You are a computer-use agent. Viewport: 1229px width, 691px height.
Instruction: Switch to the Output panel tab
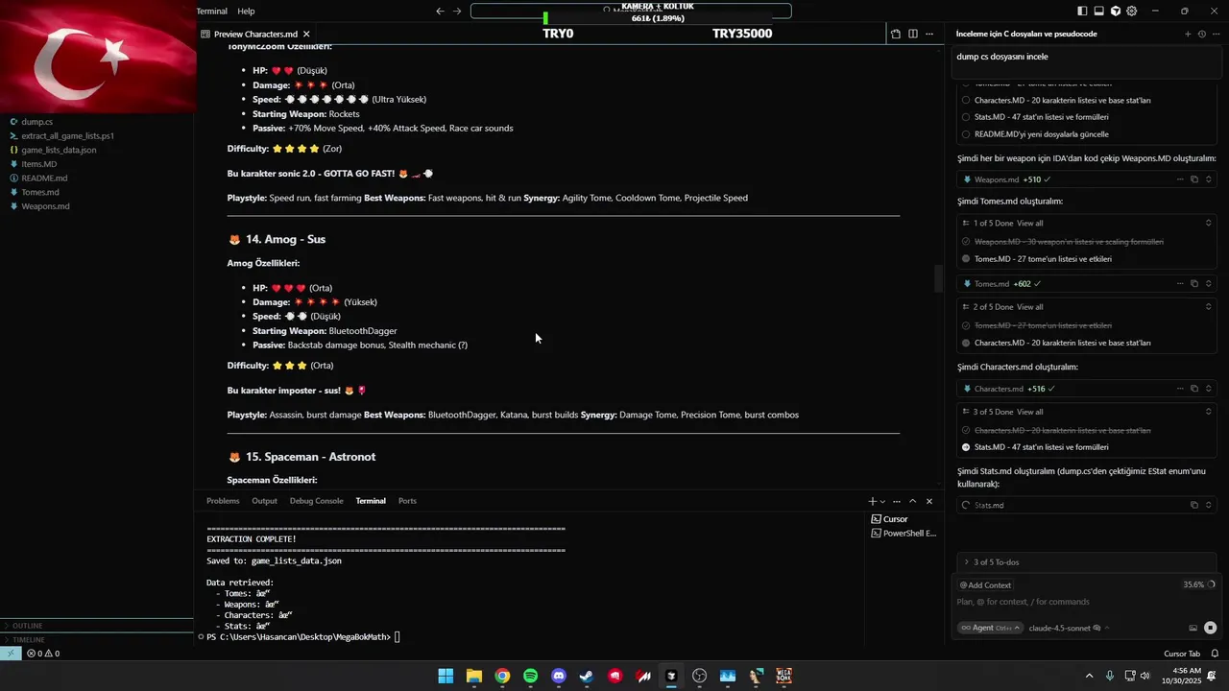click(x=264, y=501)
